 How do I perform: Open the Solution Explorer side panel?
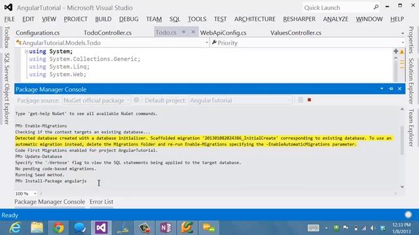point(411,81)
